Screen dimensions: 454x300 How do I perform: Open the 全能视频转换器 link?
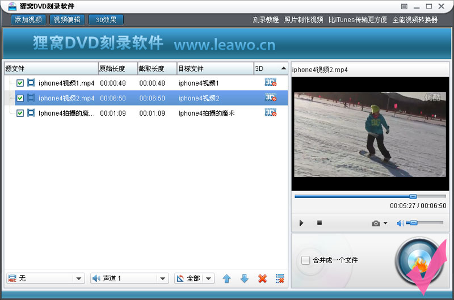(415, 20)
